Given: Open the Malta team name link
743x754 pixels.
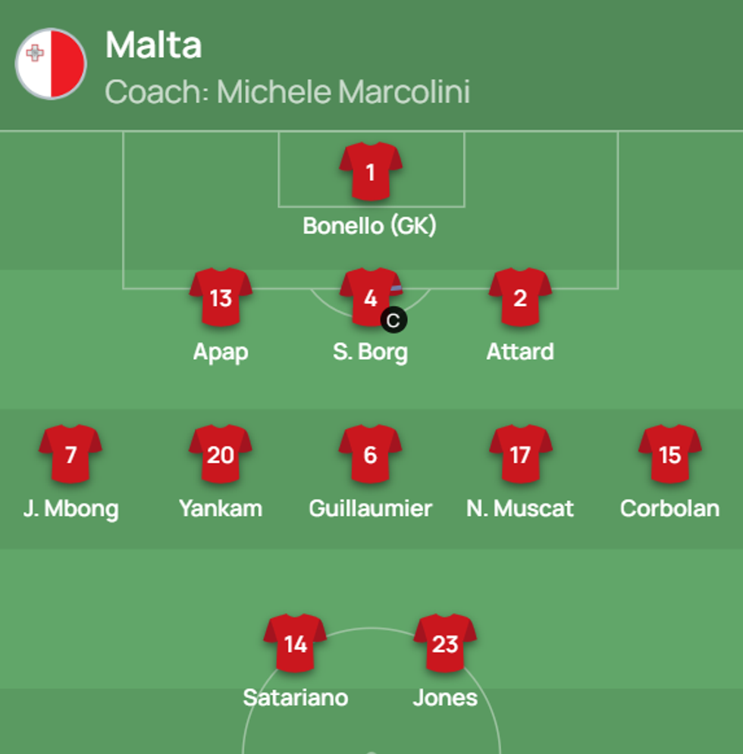Looking at the screenshot, I should point(153,45).
